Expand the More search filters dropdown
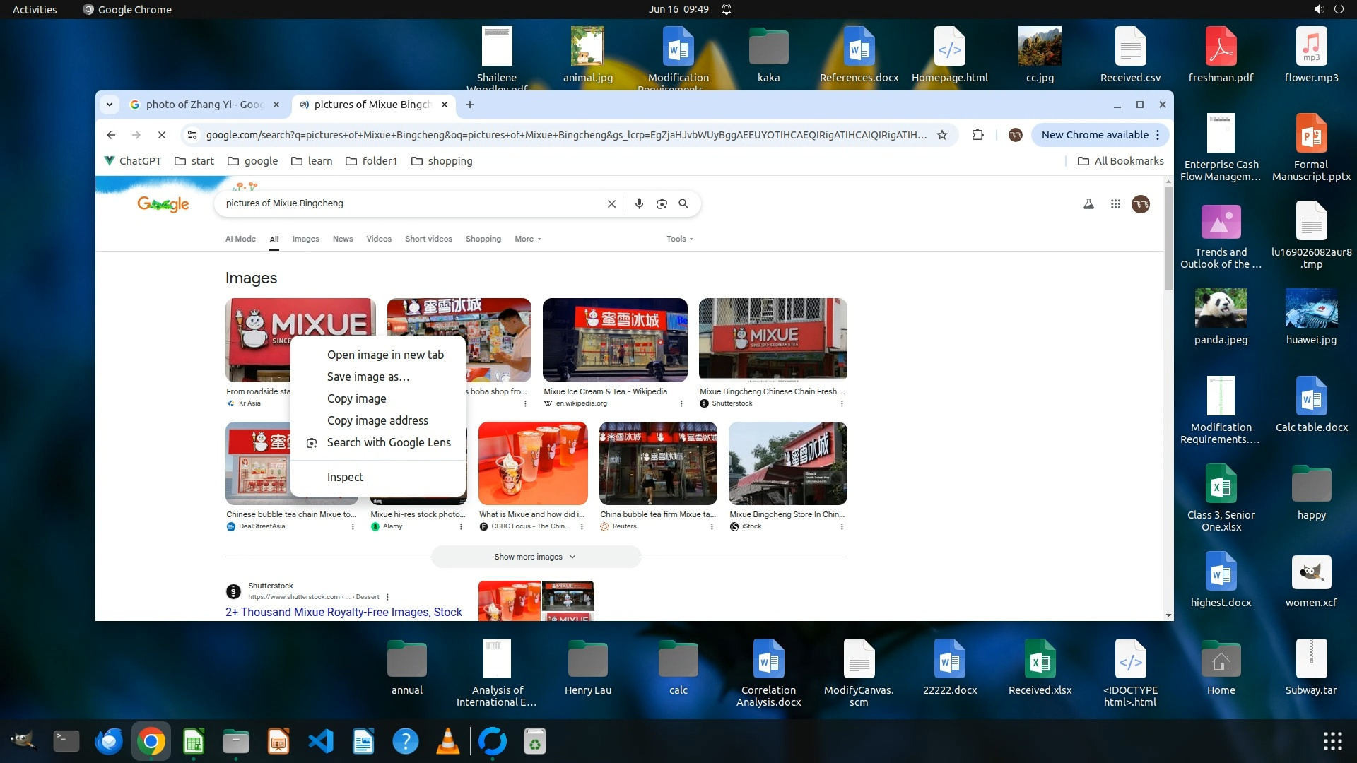This screenshot has height=763, width=1357. click(528, 239)
